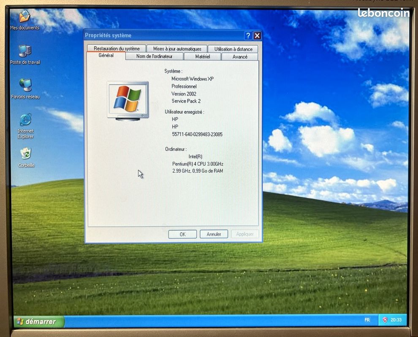The image size is (418, 337).
Task: Click the FR language indicator in taskbar
Action: tap(367, 320)
